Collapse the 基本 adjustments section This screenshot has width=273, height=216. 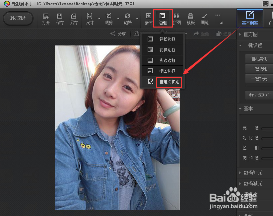pos(249,108)
